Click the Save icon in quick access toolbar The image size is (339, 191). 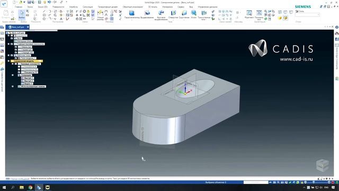29,2
